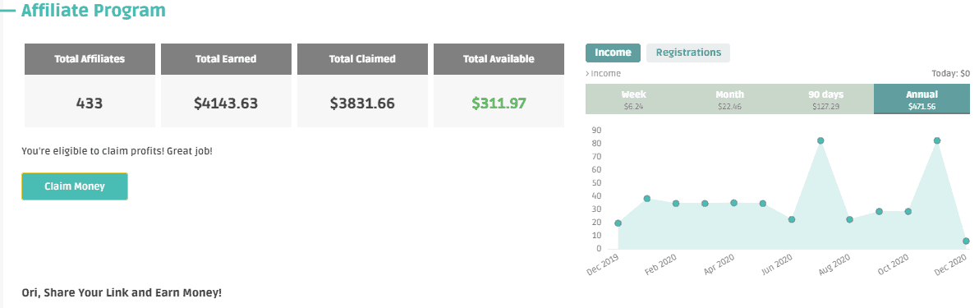979x308 pixels.
Task: Select the Annual income range
Action: point(922,99)
